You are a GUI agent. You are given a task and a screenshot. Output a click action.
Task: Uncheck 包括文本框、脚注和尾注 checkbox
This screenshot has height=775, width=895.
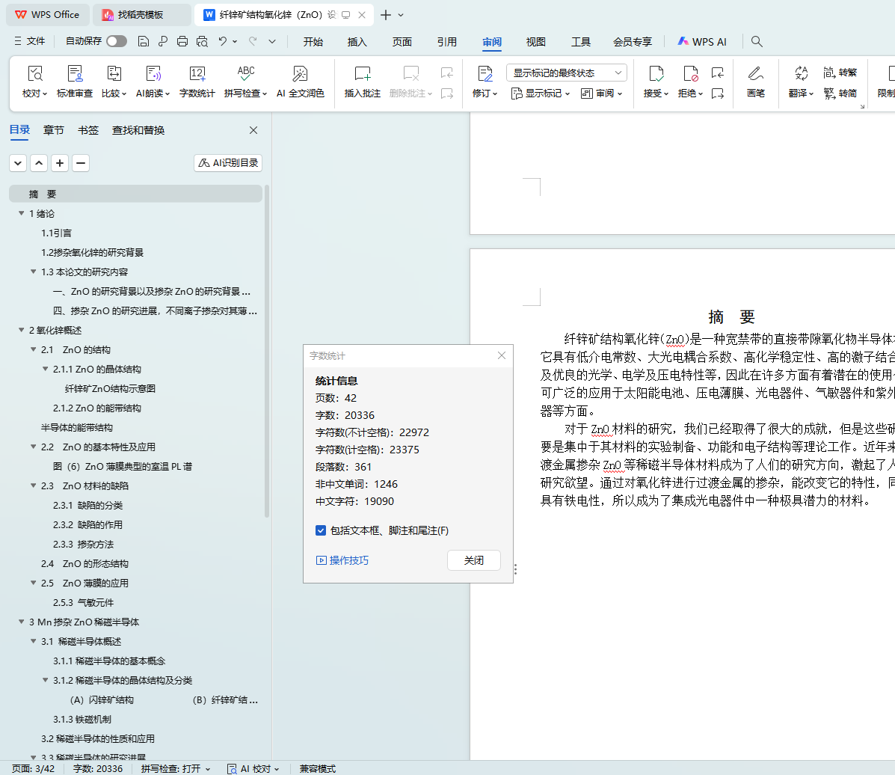[x=321, y=530]
